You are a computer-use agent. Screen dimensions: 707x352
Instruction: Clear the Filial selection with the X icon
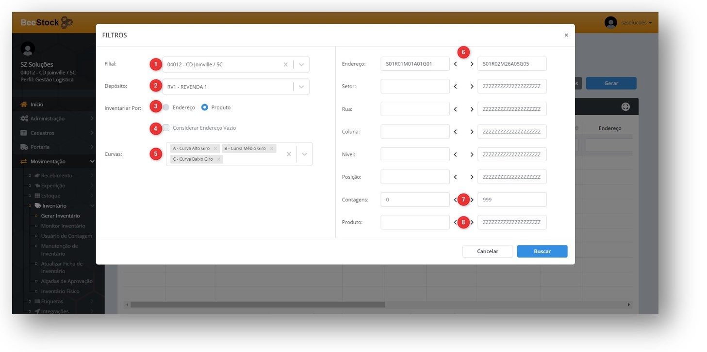285,64
